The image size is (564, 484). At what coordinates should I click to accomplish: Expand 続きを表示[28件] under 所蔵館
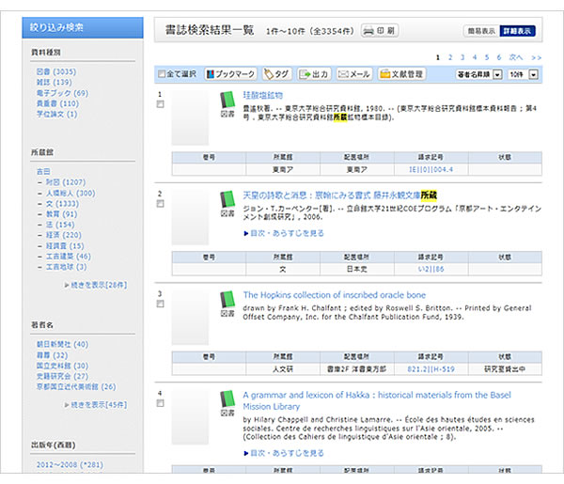(98, 283)
